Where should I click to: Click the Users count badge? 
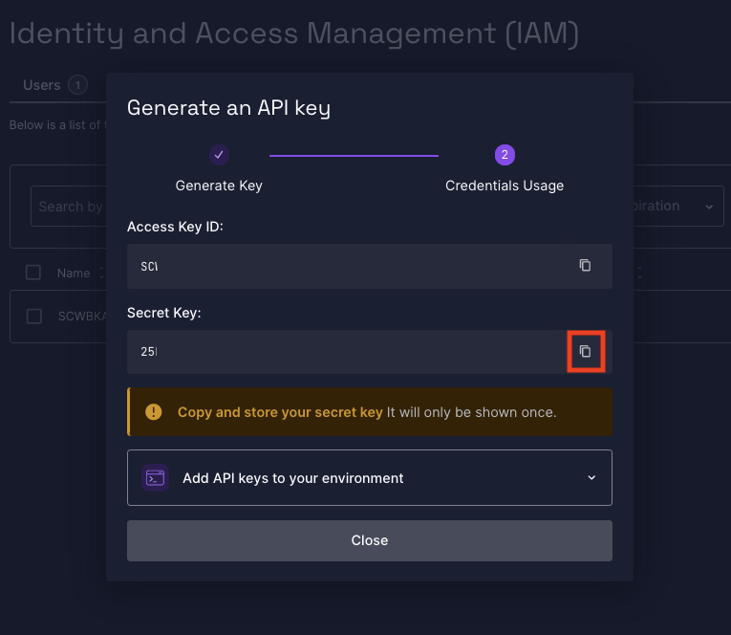77,85
